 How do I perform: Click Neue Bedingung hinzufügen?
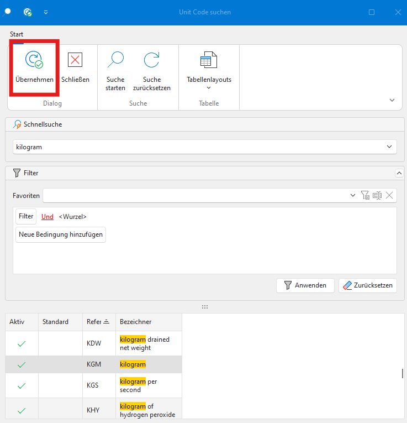(61, 234)
